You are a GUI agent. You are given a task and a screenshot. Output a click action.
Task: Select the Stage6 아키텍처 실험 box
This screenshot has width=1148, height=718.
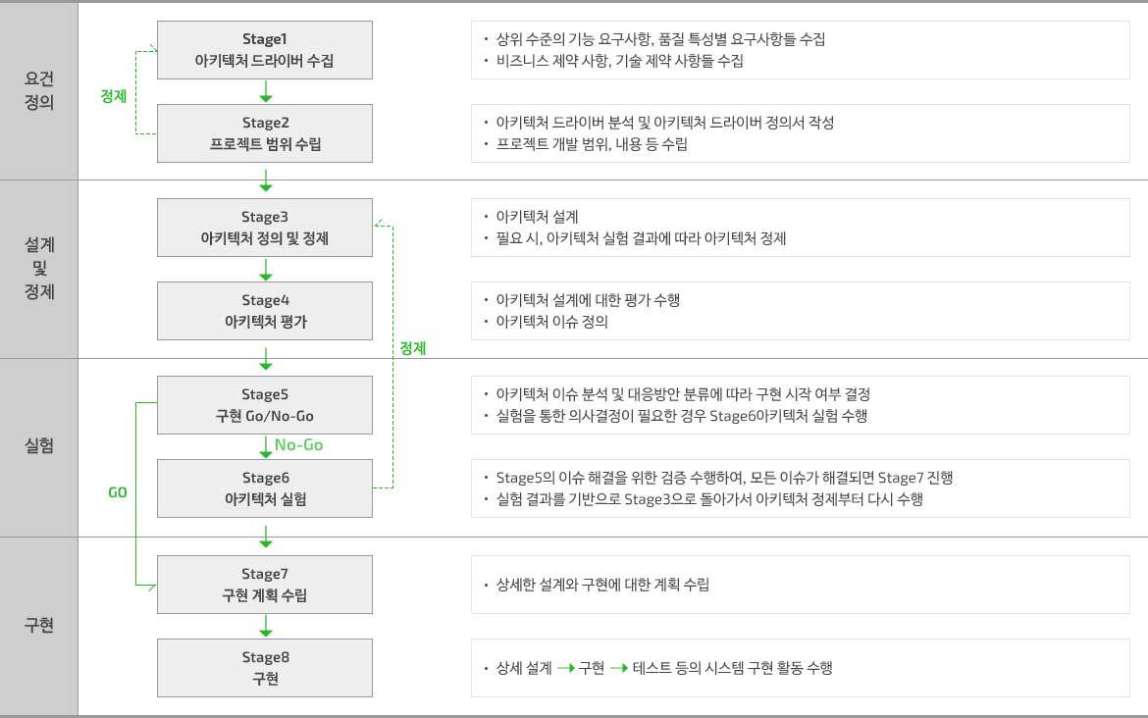264,488
